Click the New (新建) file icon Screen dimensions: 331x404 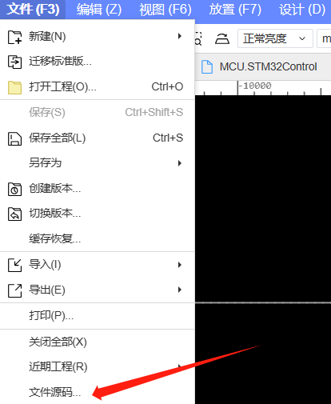14,37
